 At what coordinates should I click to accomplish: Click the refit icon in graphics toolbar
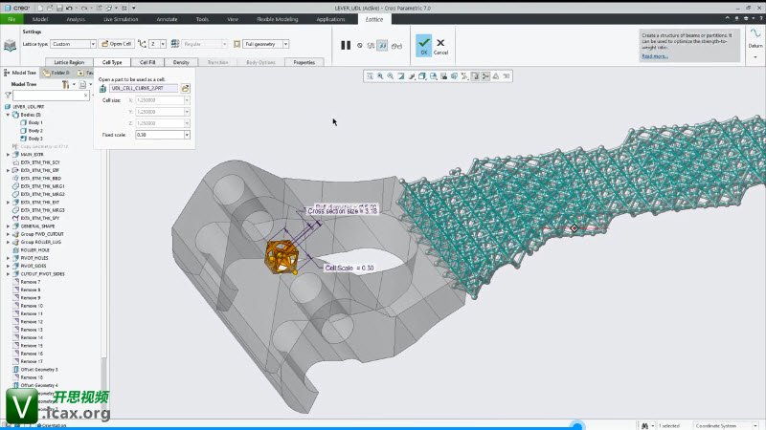370,75
